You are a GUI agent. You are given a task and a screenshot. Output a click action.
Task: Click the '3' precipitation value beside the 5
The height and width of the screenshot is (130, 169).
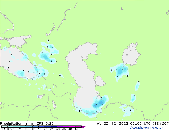click(102, 105)
